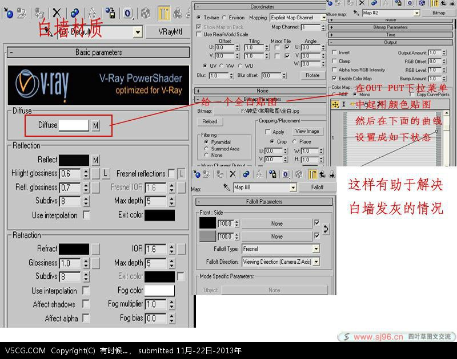Click the Reload bitmap button

click(x=210, y=121)
